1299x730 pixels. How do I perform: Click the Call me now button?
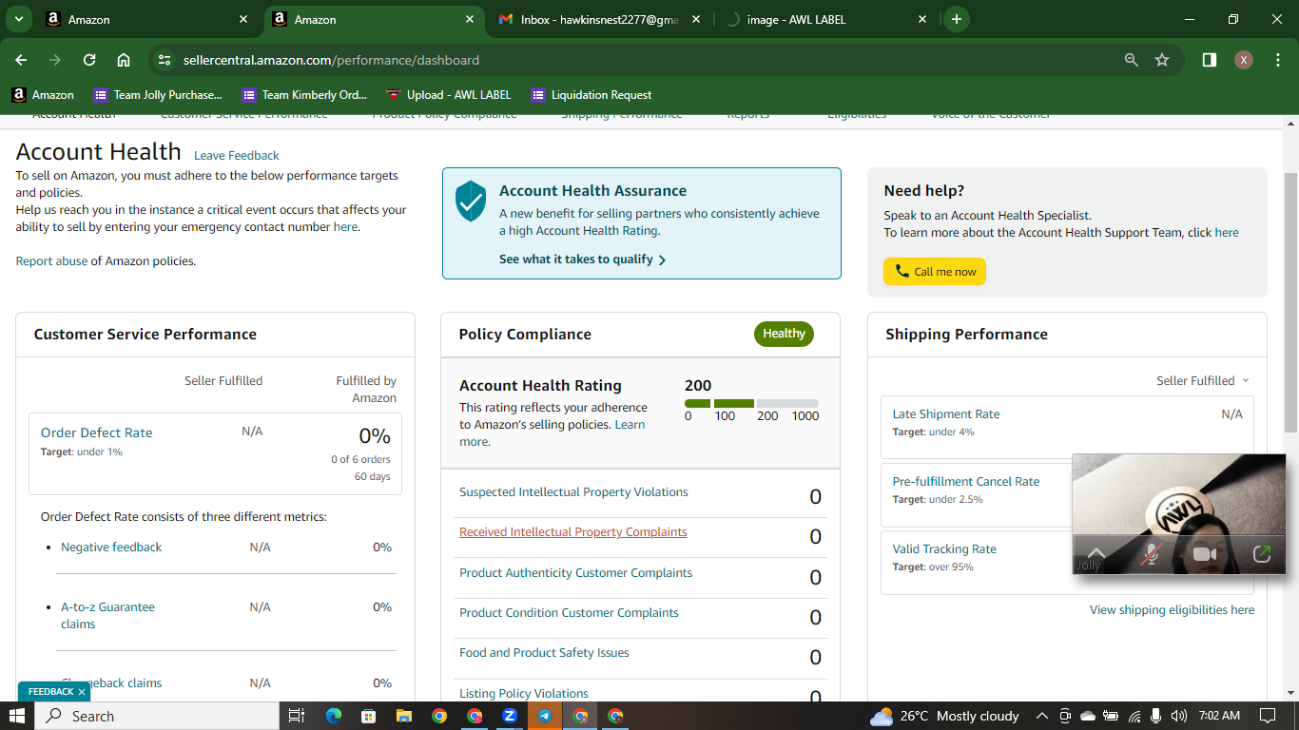tap(935, 272)
